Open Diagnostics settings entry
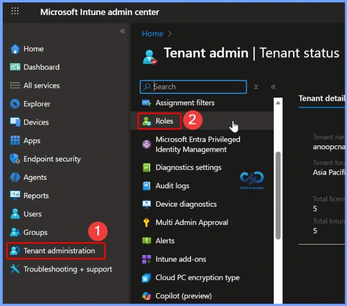The height and width of the screenshot is (306, 347). pyautogui.click(x=188, y=167)
